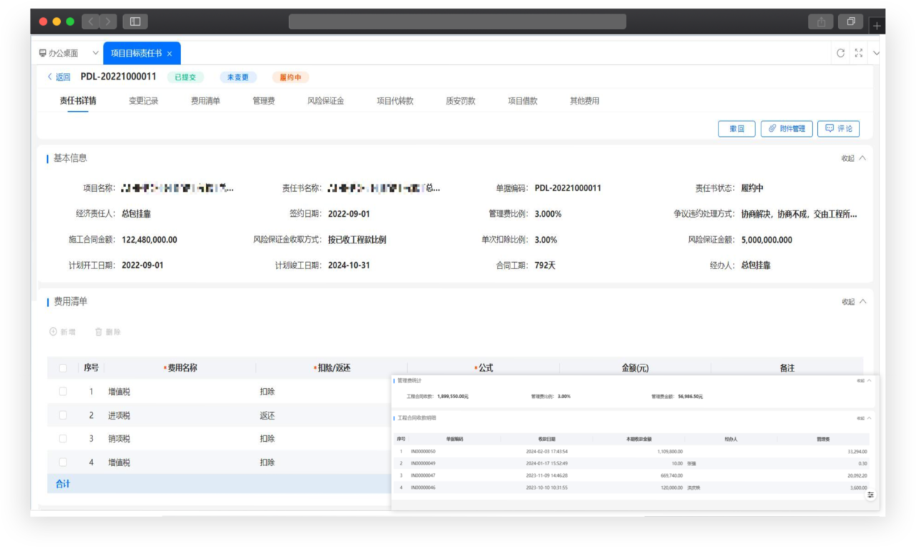Open the 项目代转款 tab
This screenshot has height=547, width=916.
tap(395, 101)
